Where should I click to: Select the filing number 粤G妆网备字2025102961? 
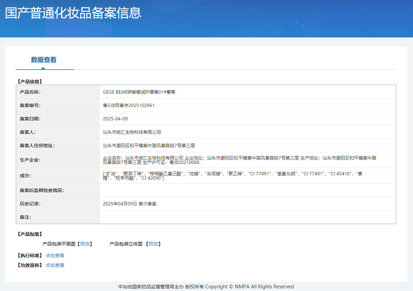[129, 105]
